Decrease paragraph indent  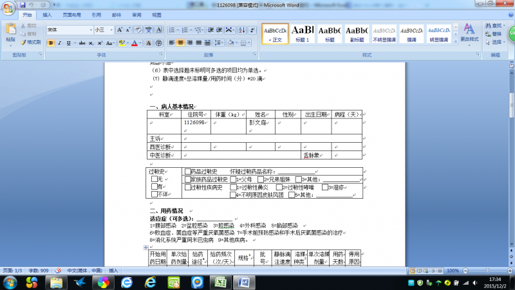pos(211,30)
